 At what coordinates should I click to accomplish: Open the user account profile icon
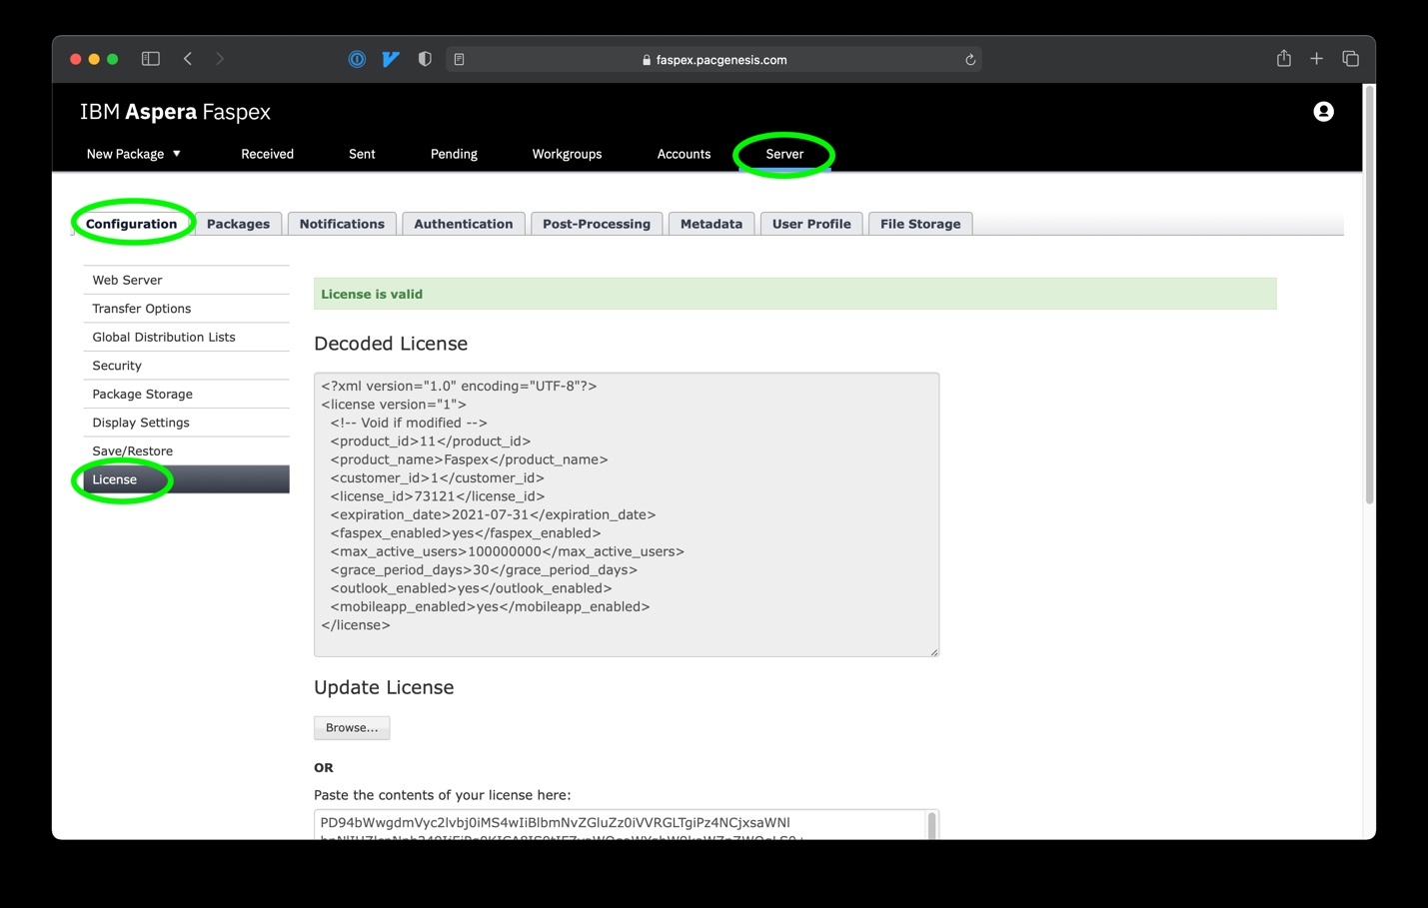1323,112
